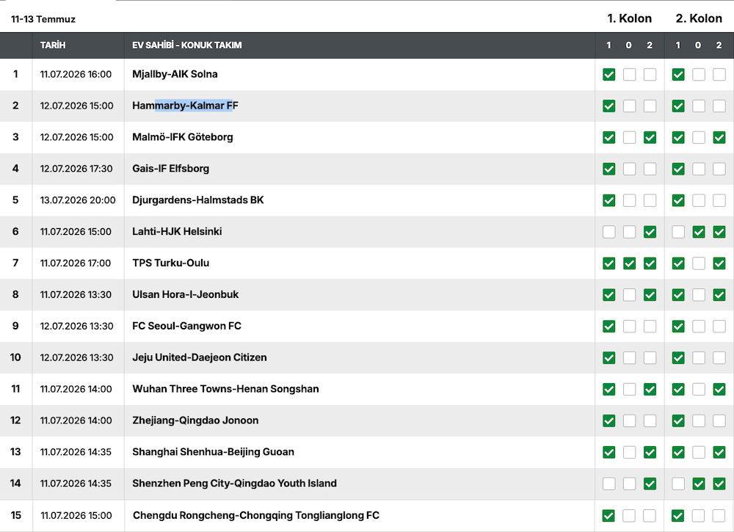Check 1. Kolon away win for Gais-IF Elfsborg
Image resolution: width=734 pixels, height=532 pixels.
click(650, 169)
